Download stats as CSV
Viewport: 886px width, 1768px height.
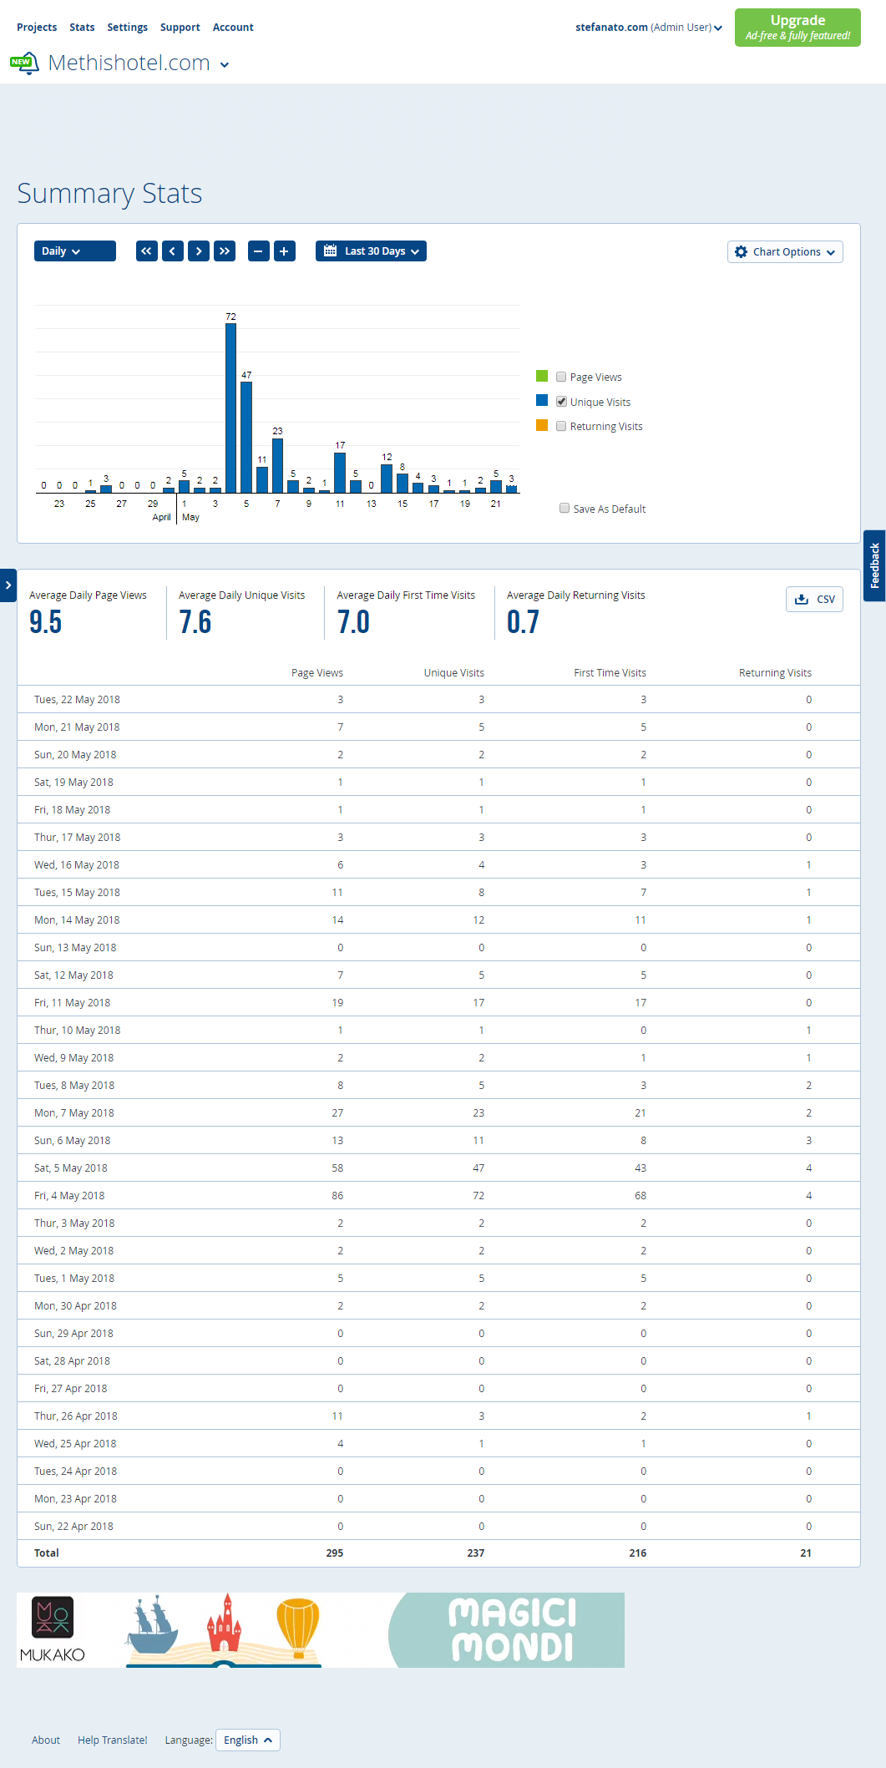pos(814,599)
